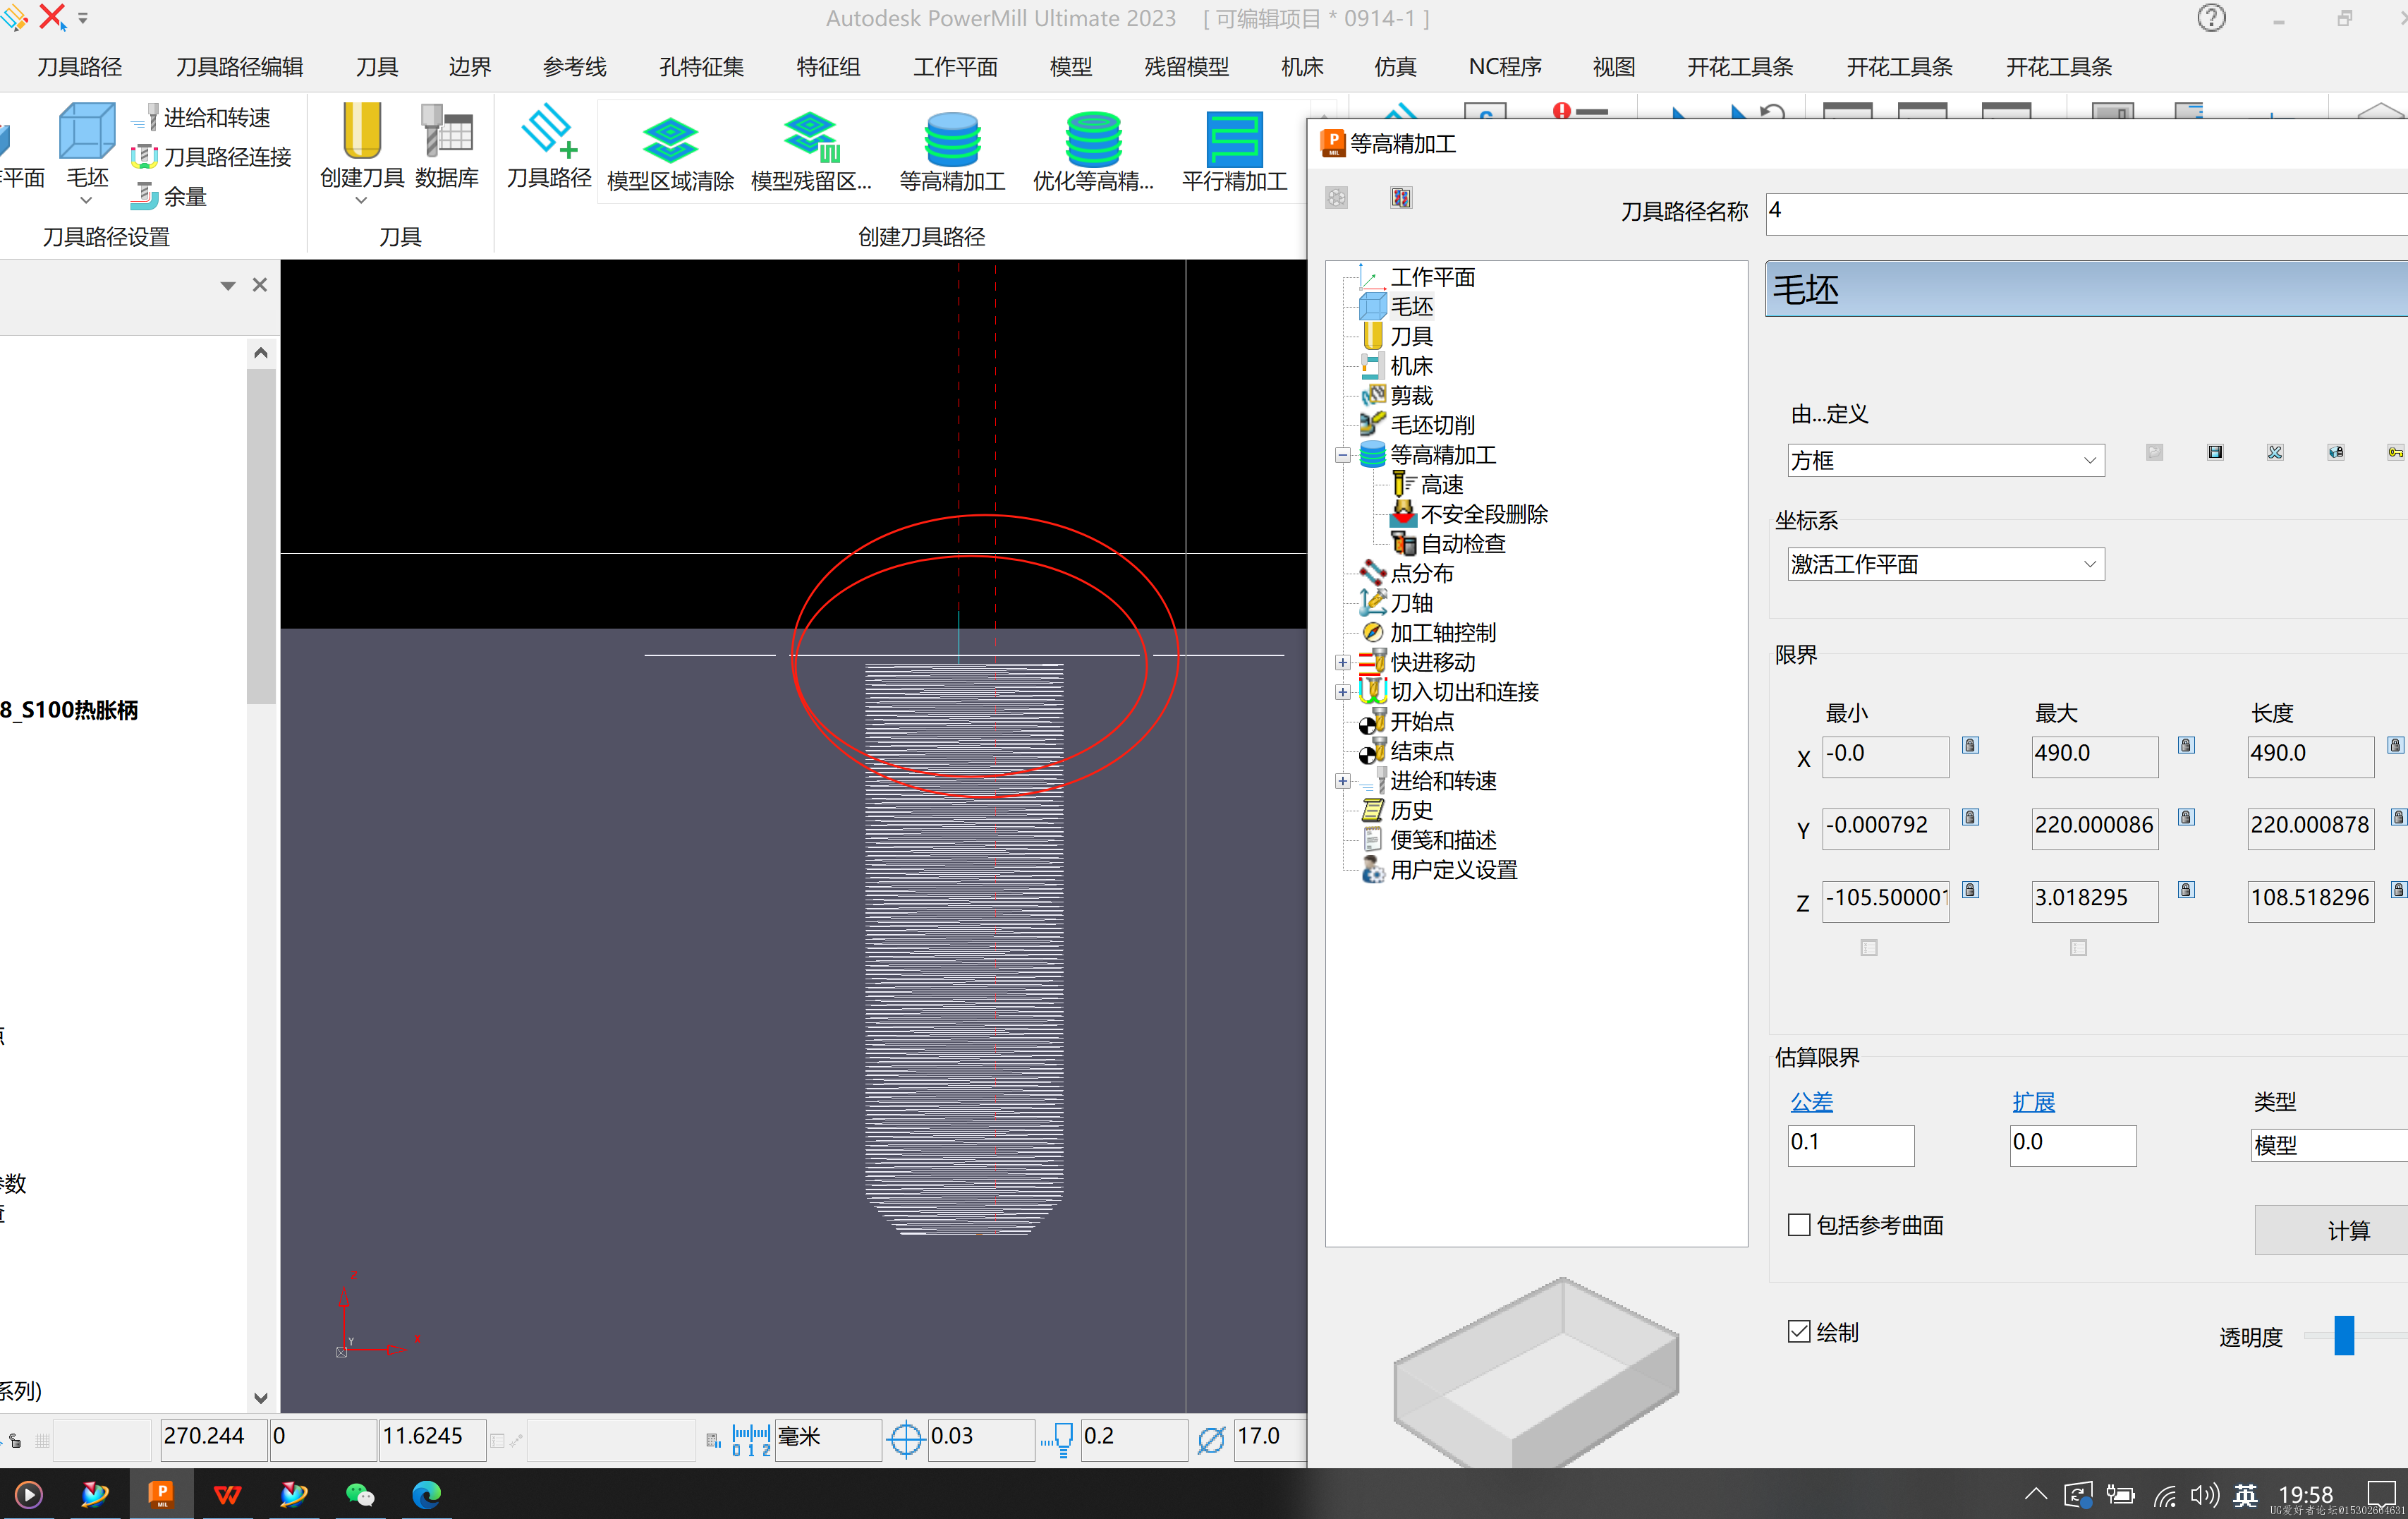2408x1519 pixels.
Task: Click the 扩展 expansion link
Action: pyautogui.click(x=2033, y=1102)
